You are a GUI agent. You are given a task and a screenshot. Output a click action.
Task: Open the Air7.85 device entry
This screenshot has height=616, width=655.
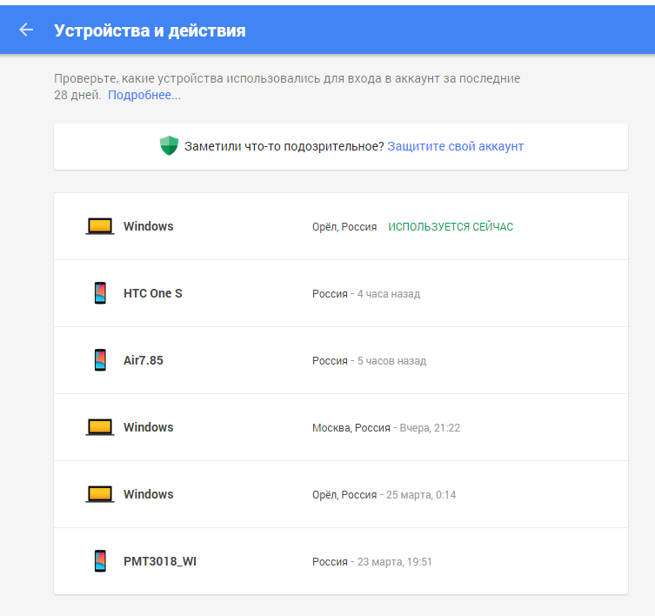144,360
